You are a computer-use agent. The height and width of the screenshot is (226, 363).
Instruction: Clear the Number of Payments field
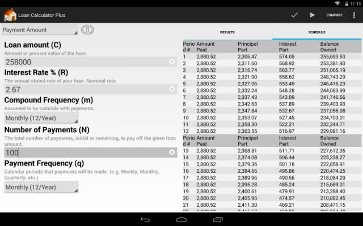[172, 153]
